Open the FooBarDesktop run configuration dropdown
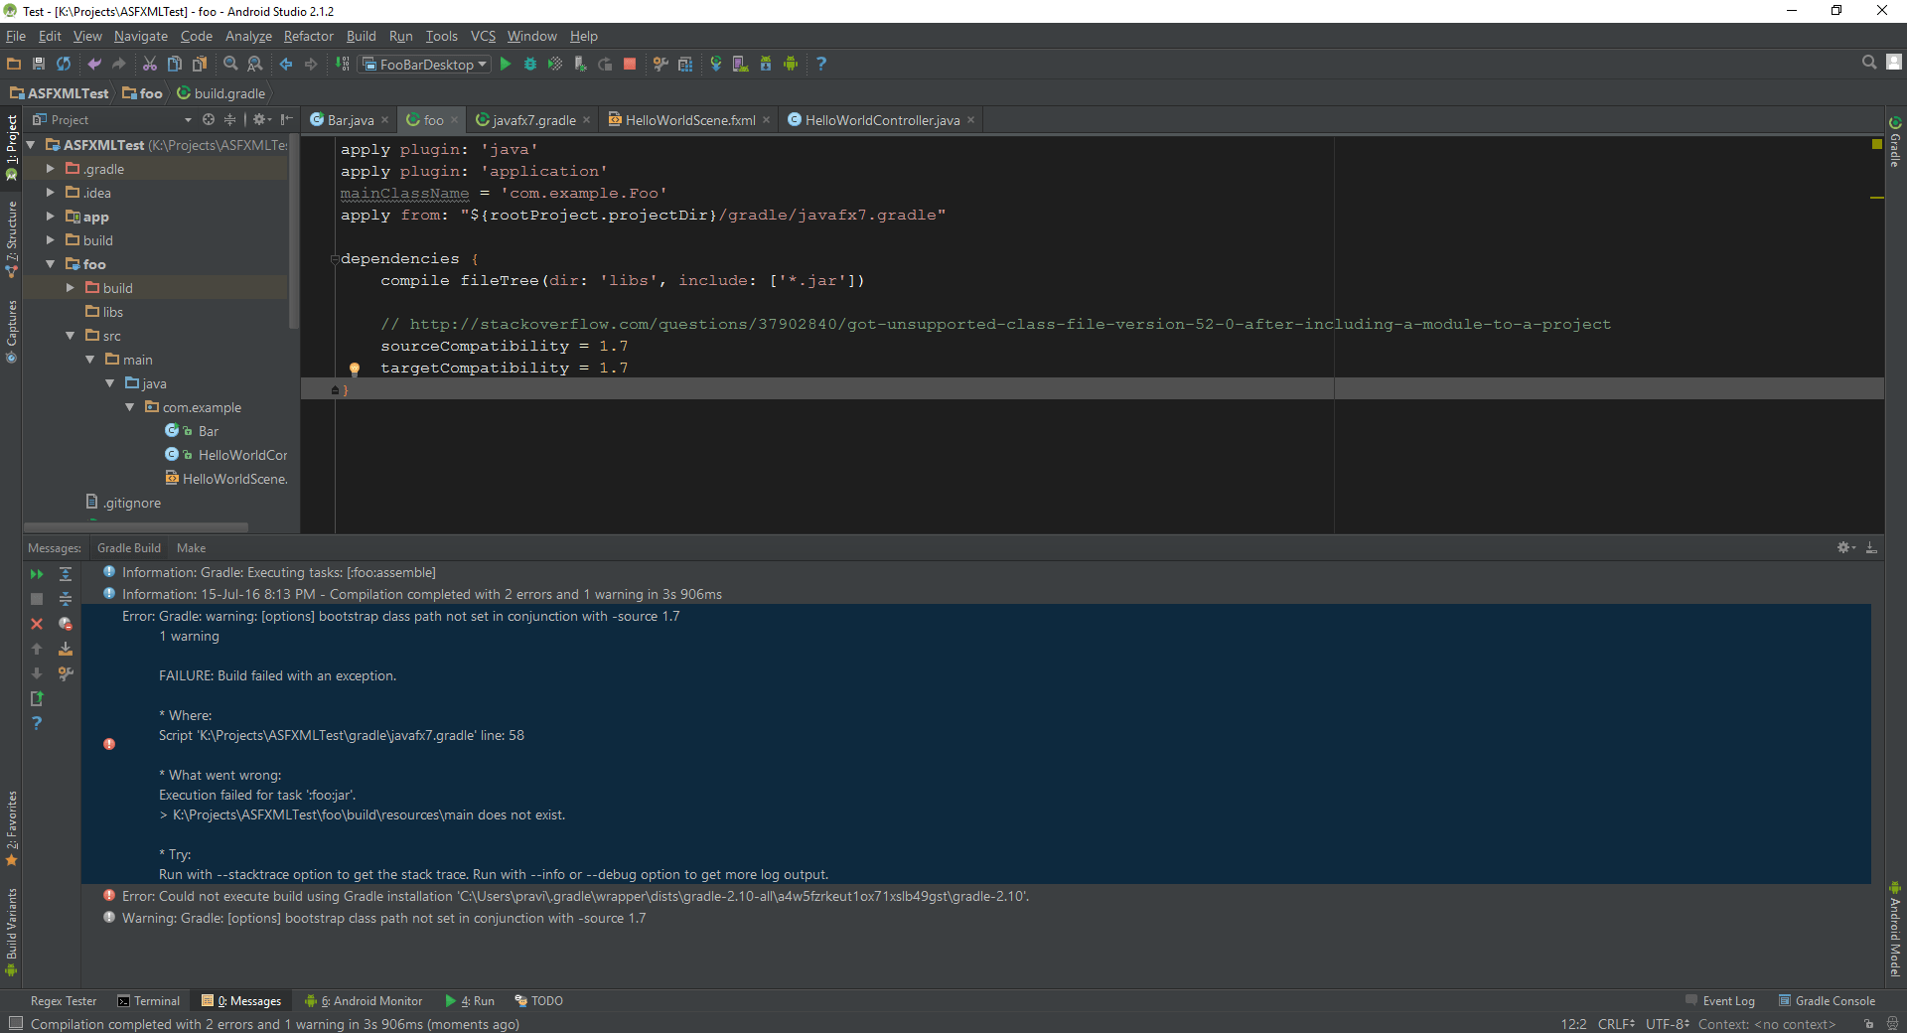Viewport: 1907px width, 1033px height. click(x=426, y=64)
